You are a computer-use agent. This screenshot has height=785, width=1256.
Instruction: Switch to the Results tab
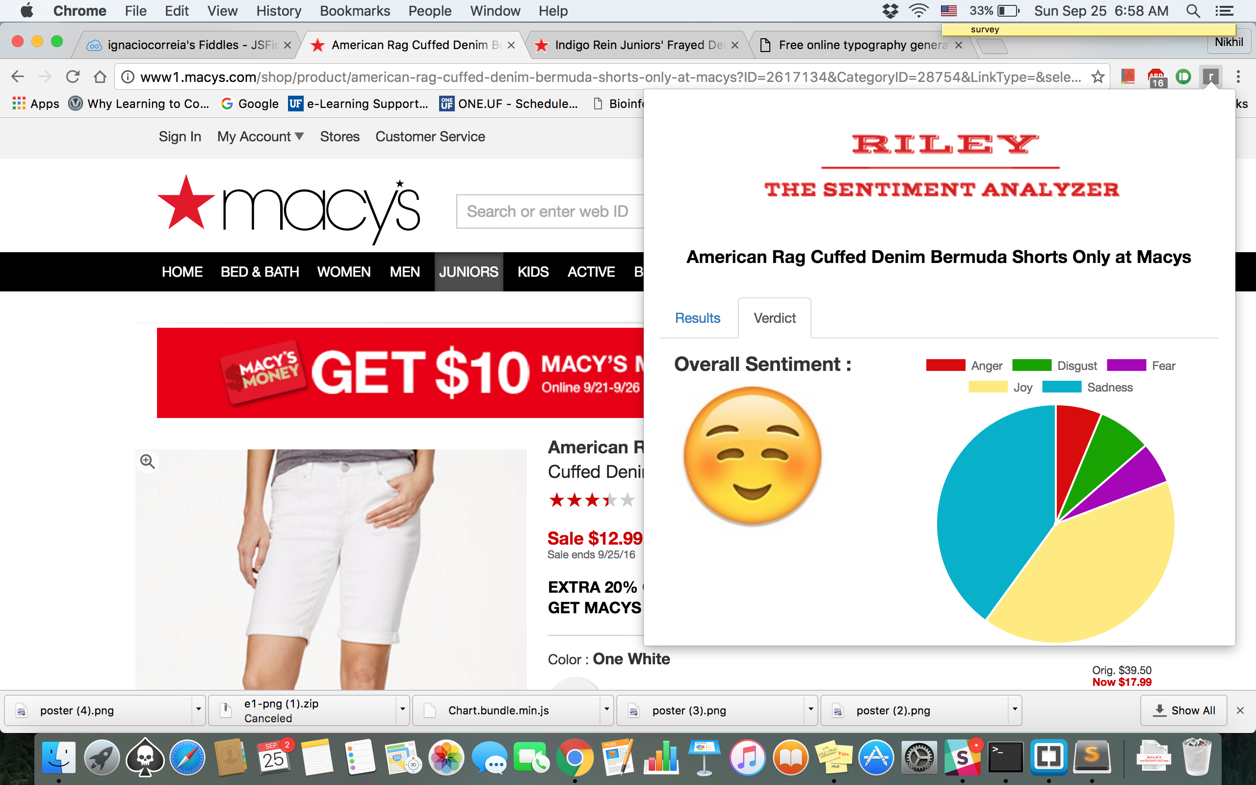click(x=697, y=318)
